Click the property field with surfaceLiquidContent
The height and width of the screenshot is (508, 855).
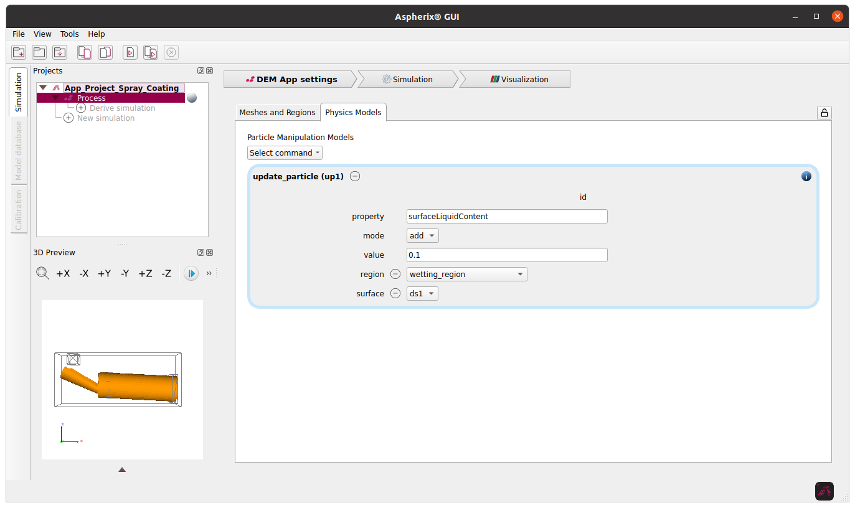[507, 217]
